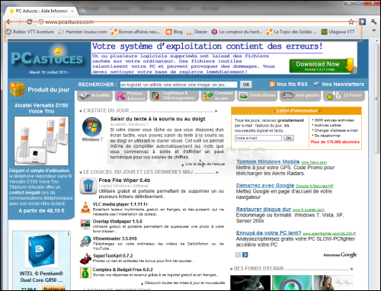Click the Download Now green button
Screen dimensions: 381x291
tap(322, 66)
